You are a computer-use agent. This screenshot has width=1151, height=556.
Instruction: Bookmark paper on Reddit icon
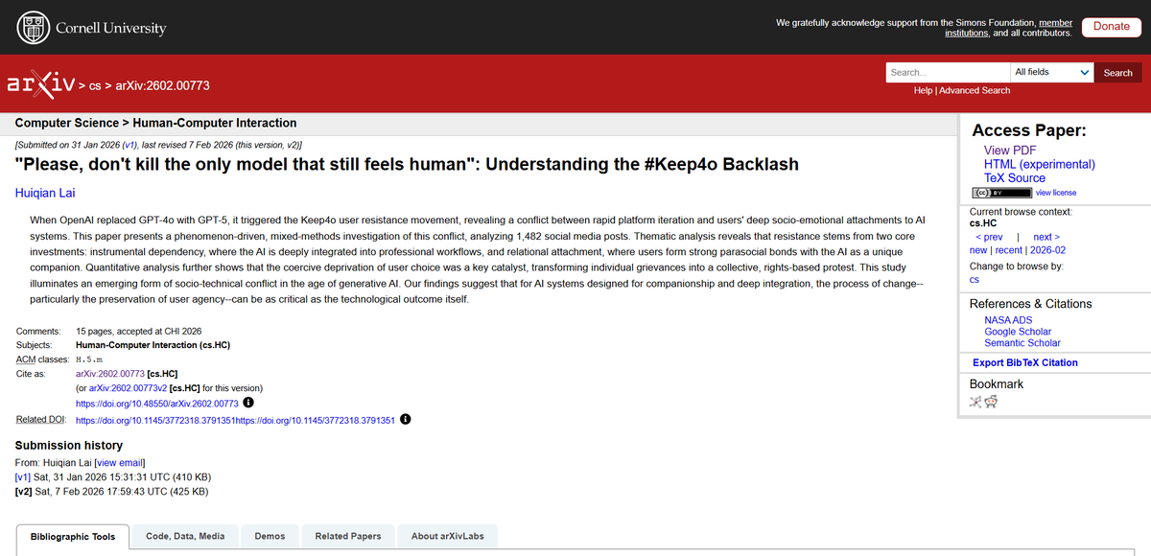[x=991, y=402]
